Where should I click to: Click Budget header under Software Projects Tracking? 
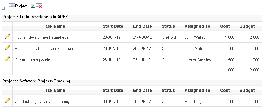click(247, 90)
